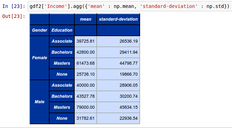Click Bachelors under Female

pos(62,52)
